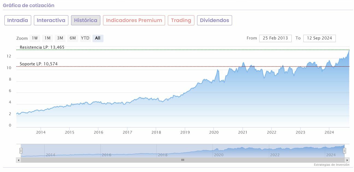Click the scrollbar left arrow

pos(19,160)
